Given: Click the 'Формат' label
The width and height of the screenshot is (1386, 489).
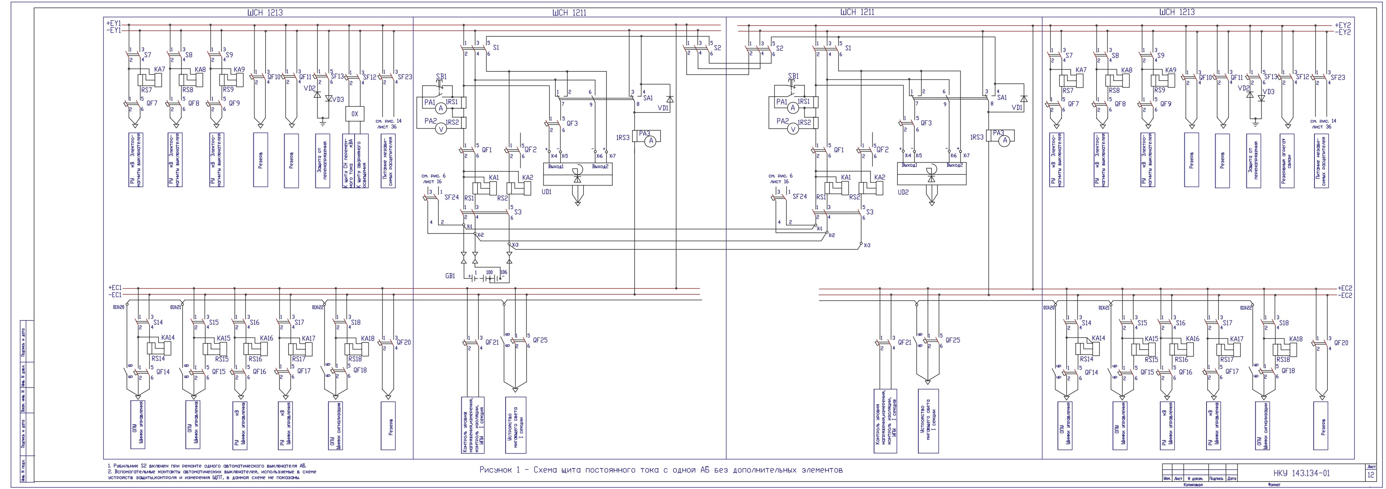Looking at the screenshot, I should point(1274,485).
